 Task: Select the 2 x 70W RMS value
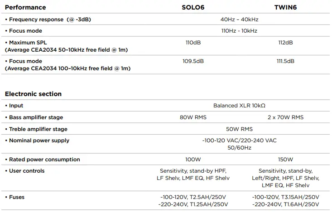tap(285, 117)
